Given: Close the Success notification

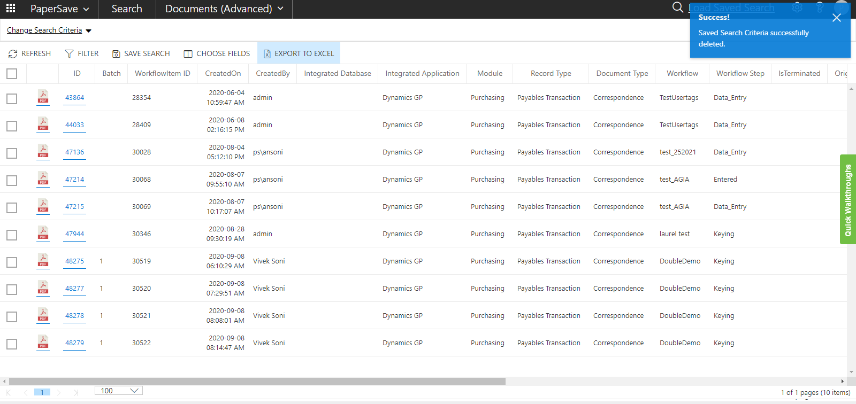Looking at the screenshot, I should (837, 18).
